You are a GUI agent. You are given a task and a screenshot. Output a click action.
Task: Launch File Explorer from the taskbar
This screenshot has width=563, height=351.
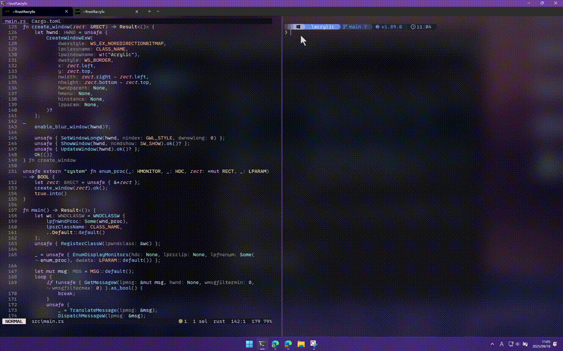click(300, 344)
